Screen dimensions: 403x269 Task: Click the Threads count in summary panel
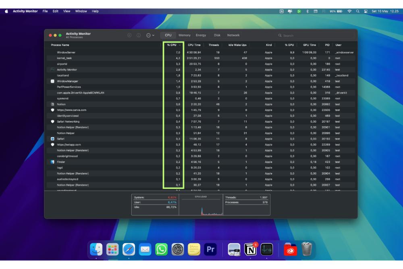(x=264, y=198)
